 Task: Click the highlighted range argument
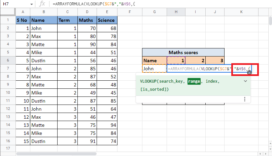click(194, 81)
